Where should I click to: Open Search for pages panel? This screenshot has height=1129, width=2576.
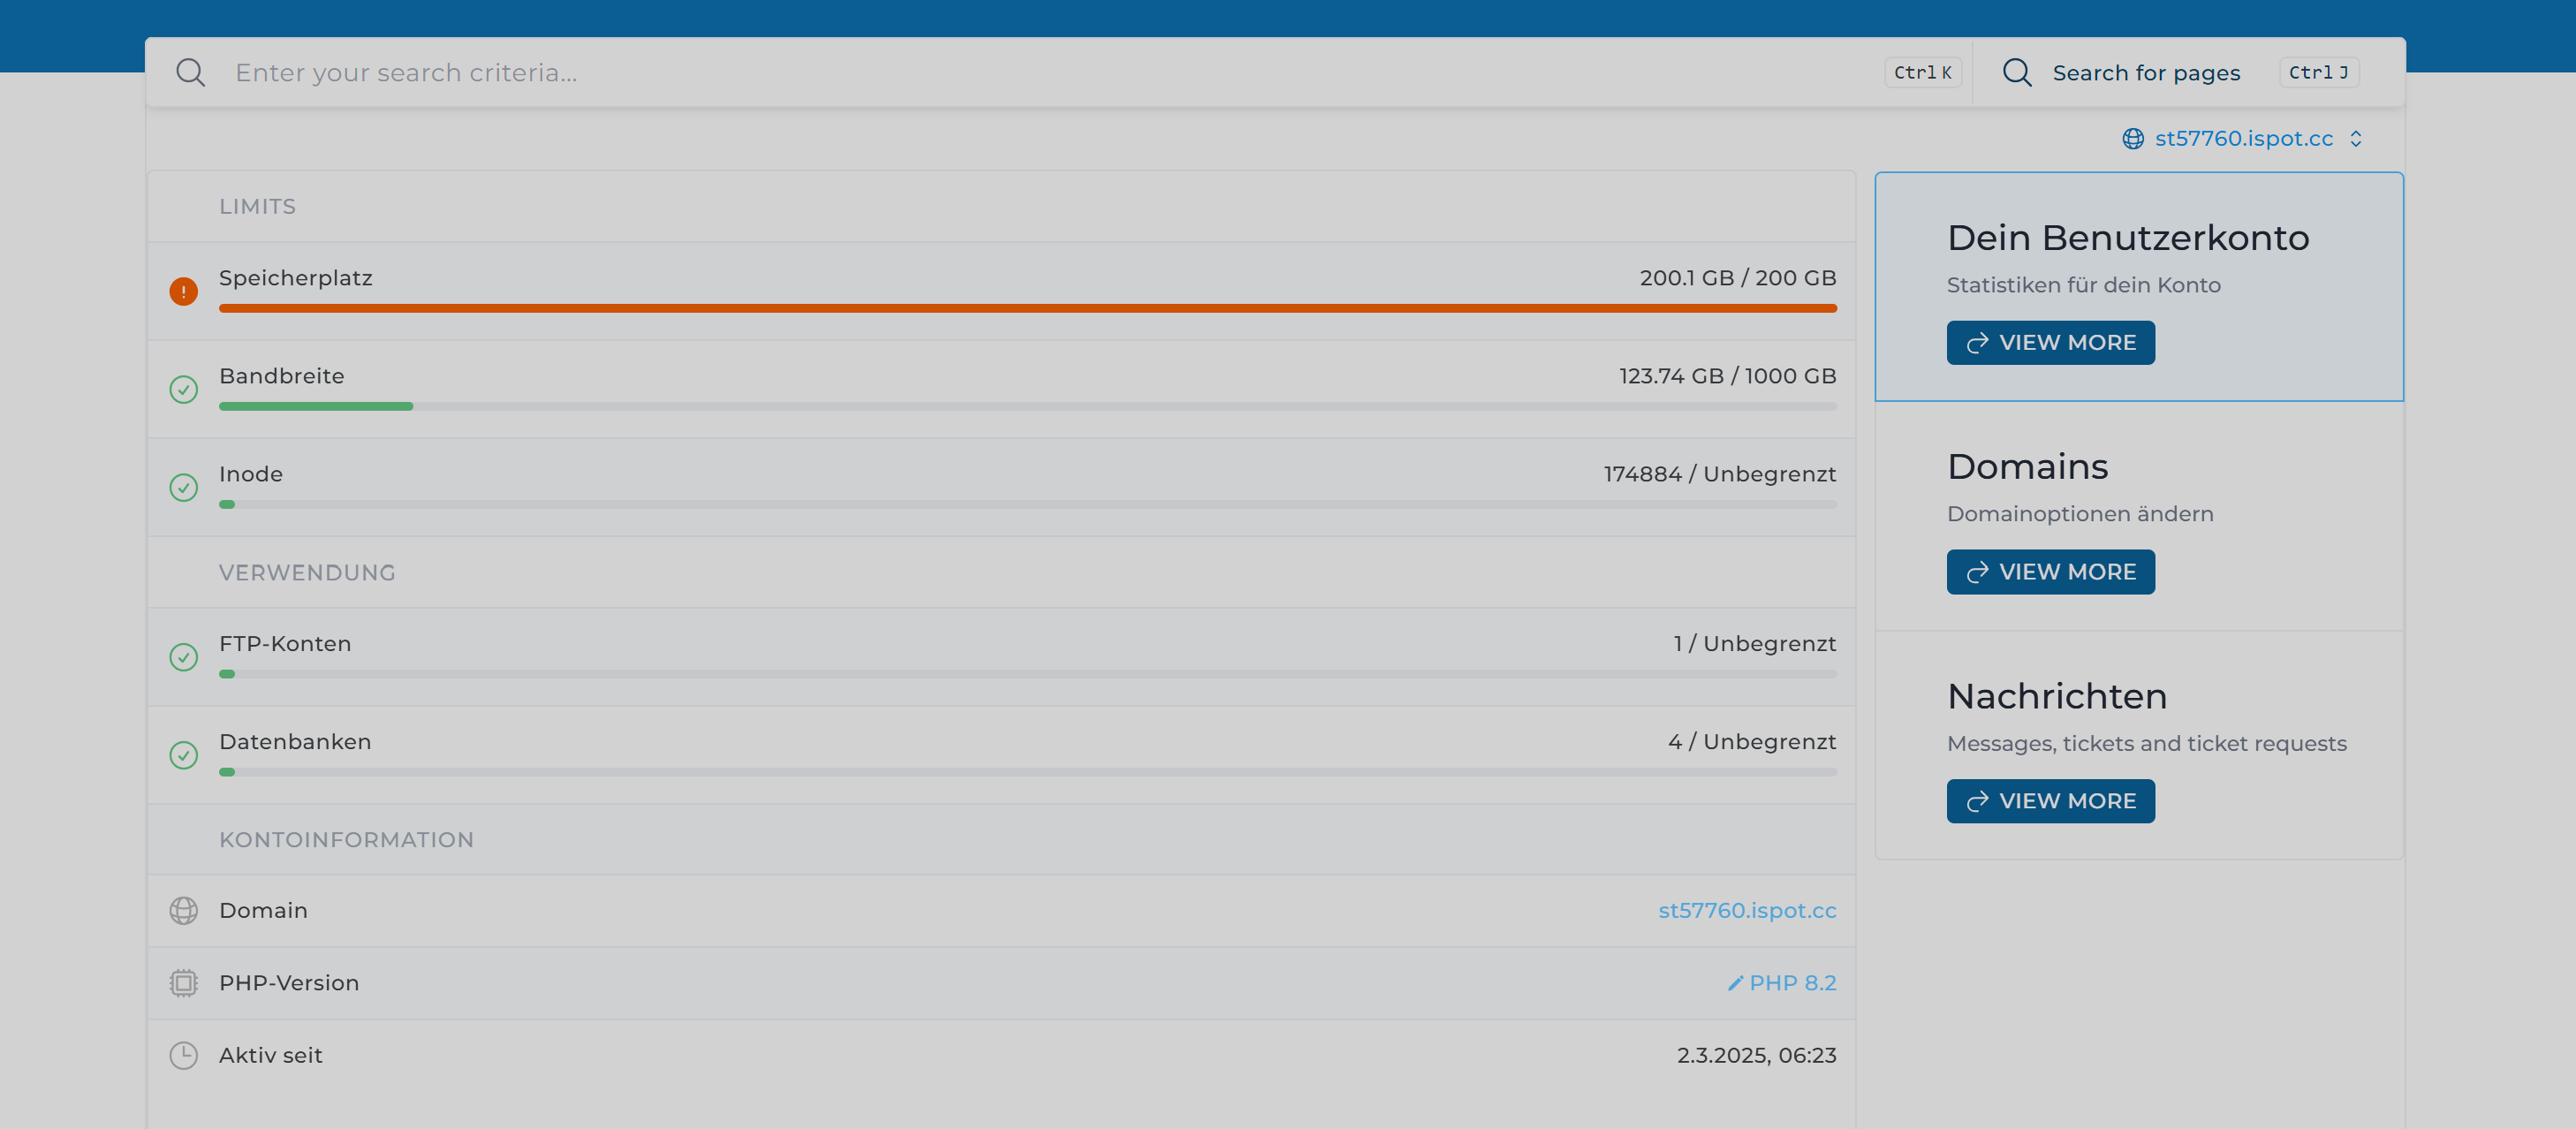2145,73
